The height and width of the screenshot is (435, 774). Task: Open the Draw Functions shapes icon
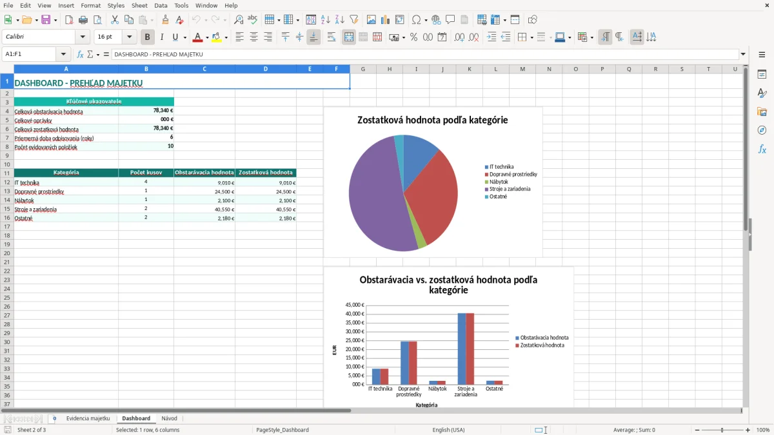tap(533, 20)
